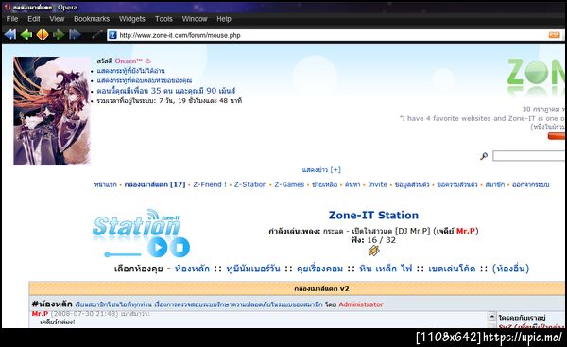567x347 pixels.
Task: Open the View menu
Action: click(57, 19)
